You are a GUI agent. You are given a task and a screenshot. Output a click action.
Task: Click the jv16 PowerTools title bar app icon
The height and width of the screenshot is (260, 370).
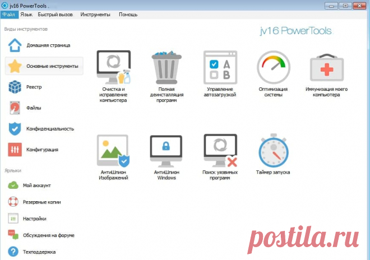pos(4,6)
